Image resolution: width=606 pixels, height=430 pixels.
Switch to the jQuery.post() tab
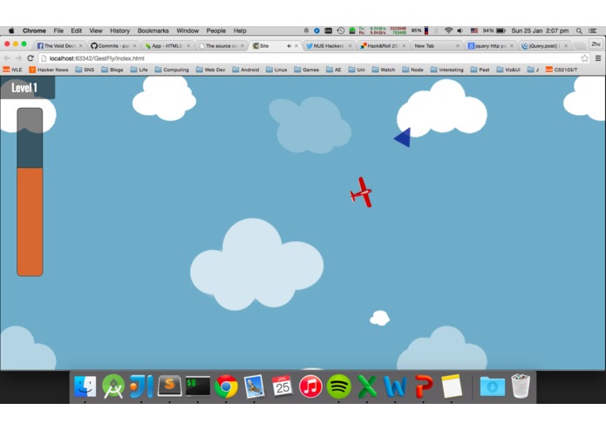click(x=544, y=45)
